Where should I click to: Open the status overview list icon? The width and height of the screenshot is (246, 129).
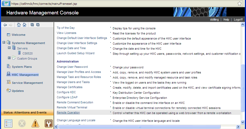click(x=9, y=123)
